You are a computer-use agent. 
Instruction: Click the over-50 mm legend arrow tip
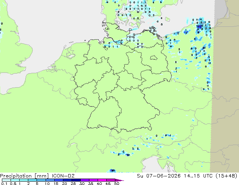tap(119, 180)
